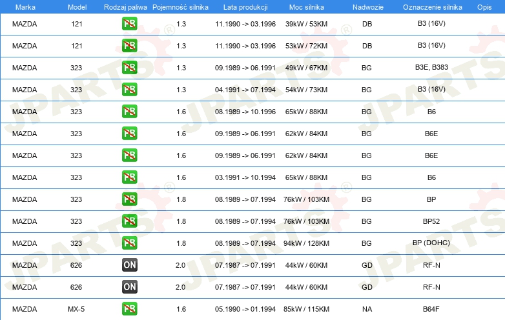Screen dimensions: 505x320
Task: Click the Marka column header
Action: point(25,7)
